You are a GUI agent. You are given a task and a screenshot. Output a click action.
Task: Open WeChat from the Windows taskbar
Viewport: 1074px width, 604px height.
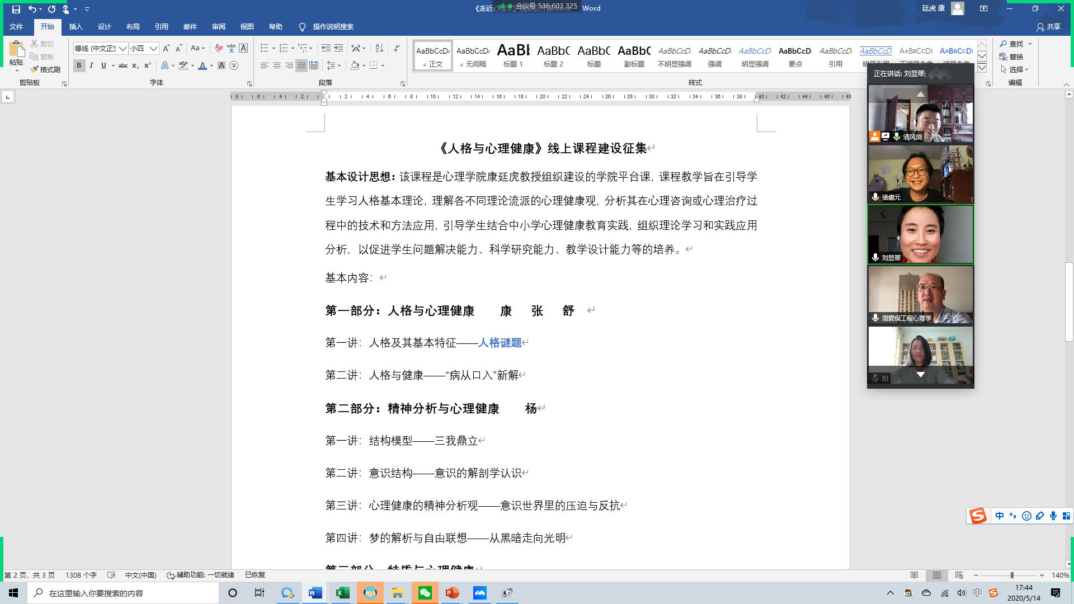coord(425,593)
